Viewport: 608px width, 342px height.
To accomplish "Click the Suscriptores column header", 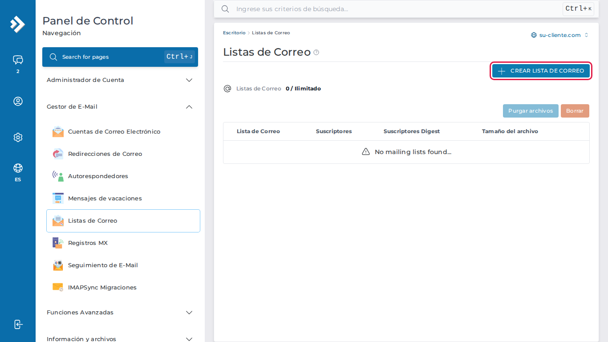I will [x=334, y=131].
